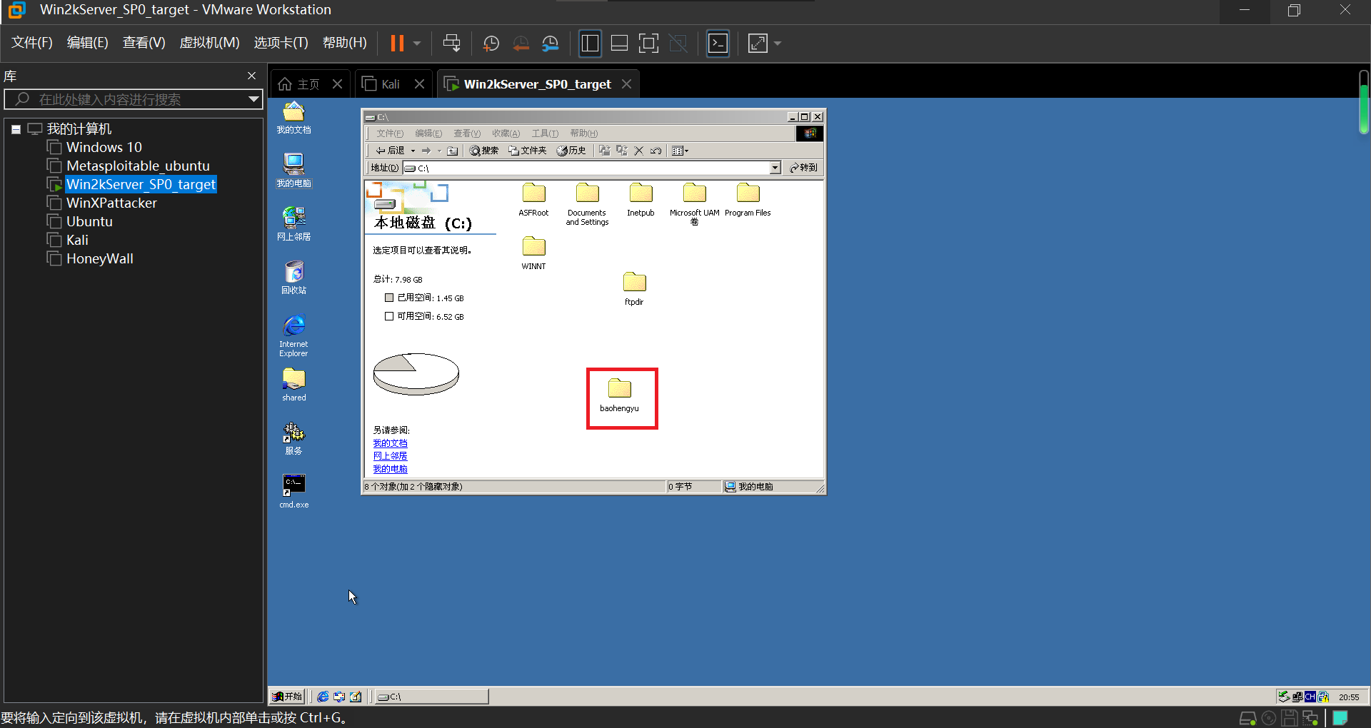Click the 文件夹 folders button
This screenshot has height=728, width=1371.
(527, 151)
